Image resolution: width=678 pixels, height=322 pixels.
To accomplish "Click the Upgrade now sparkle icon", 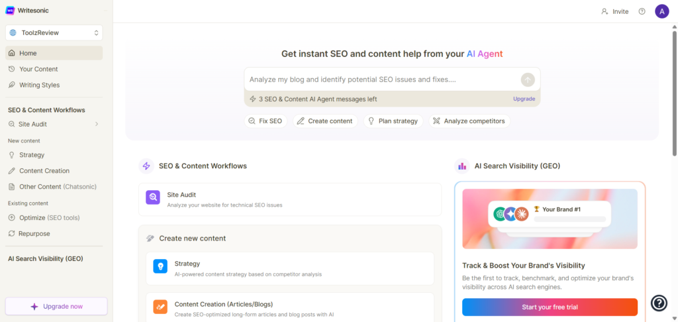I will 34,306.
